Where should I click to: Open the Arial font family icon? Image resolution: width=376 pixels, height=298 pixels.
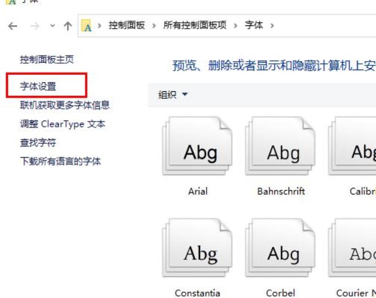click(x=197, y=146)
